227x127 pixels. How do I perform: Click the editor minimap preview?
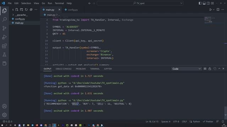tap(210, 20)
